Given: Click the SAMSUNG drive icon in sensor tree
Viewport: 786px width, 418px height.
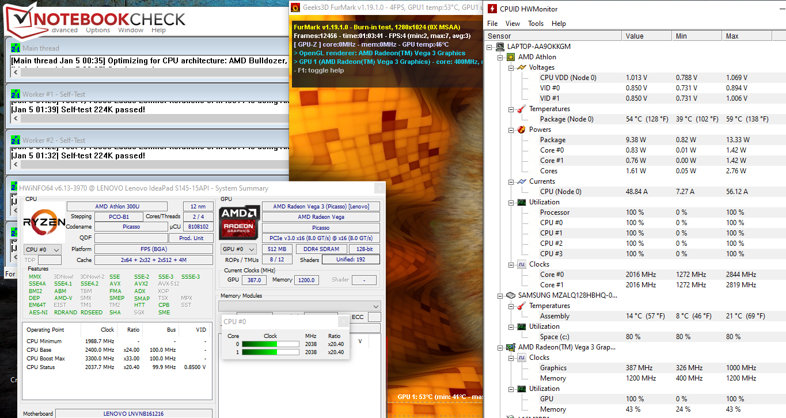Looking at the screenshot, I should [x=510, y=295].
